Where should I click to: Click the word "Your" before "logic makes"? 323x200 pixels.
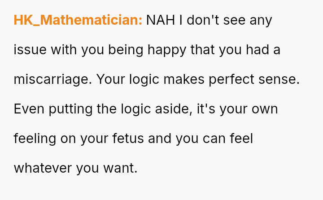click(x=110, y=79)
